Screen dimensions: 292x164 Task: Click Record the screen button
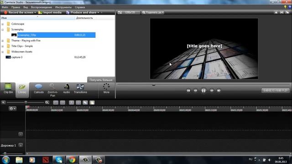coord(19,12)
